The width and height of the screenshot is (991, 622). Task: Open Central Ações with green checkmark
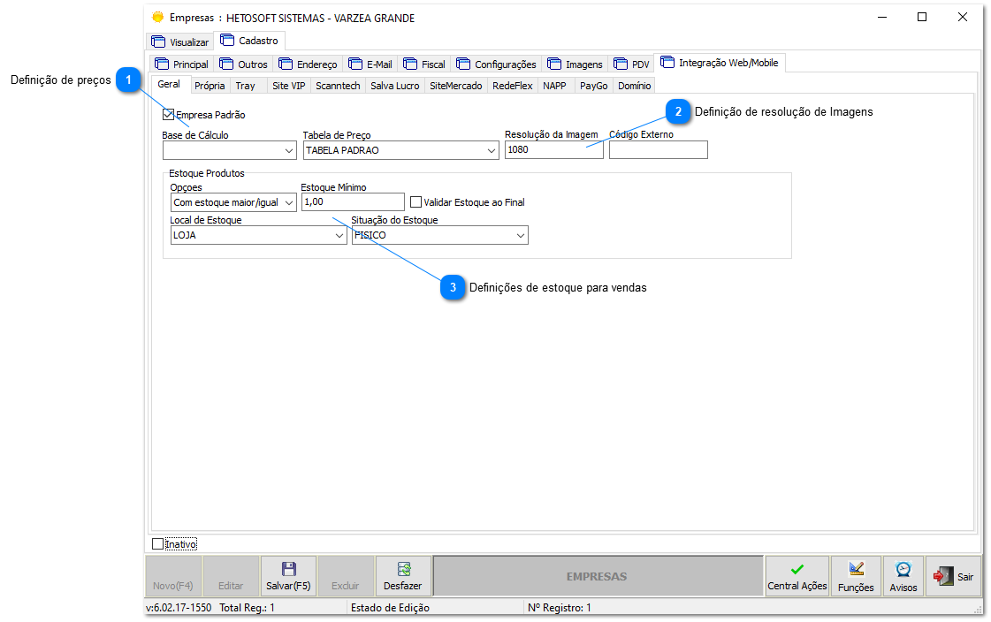[797, 576]
